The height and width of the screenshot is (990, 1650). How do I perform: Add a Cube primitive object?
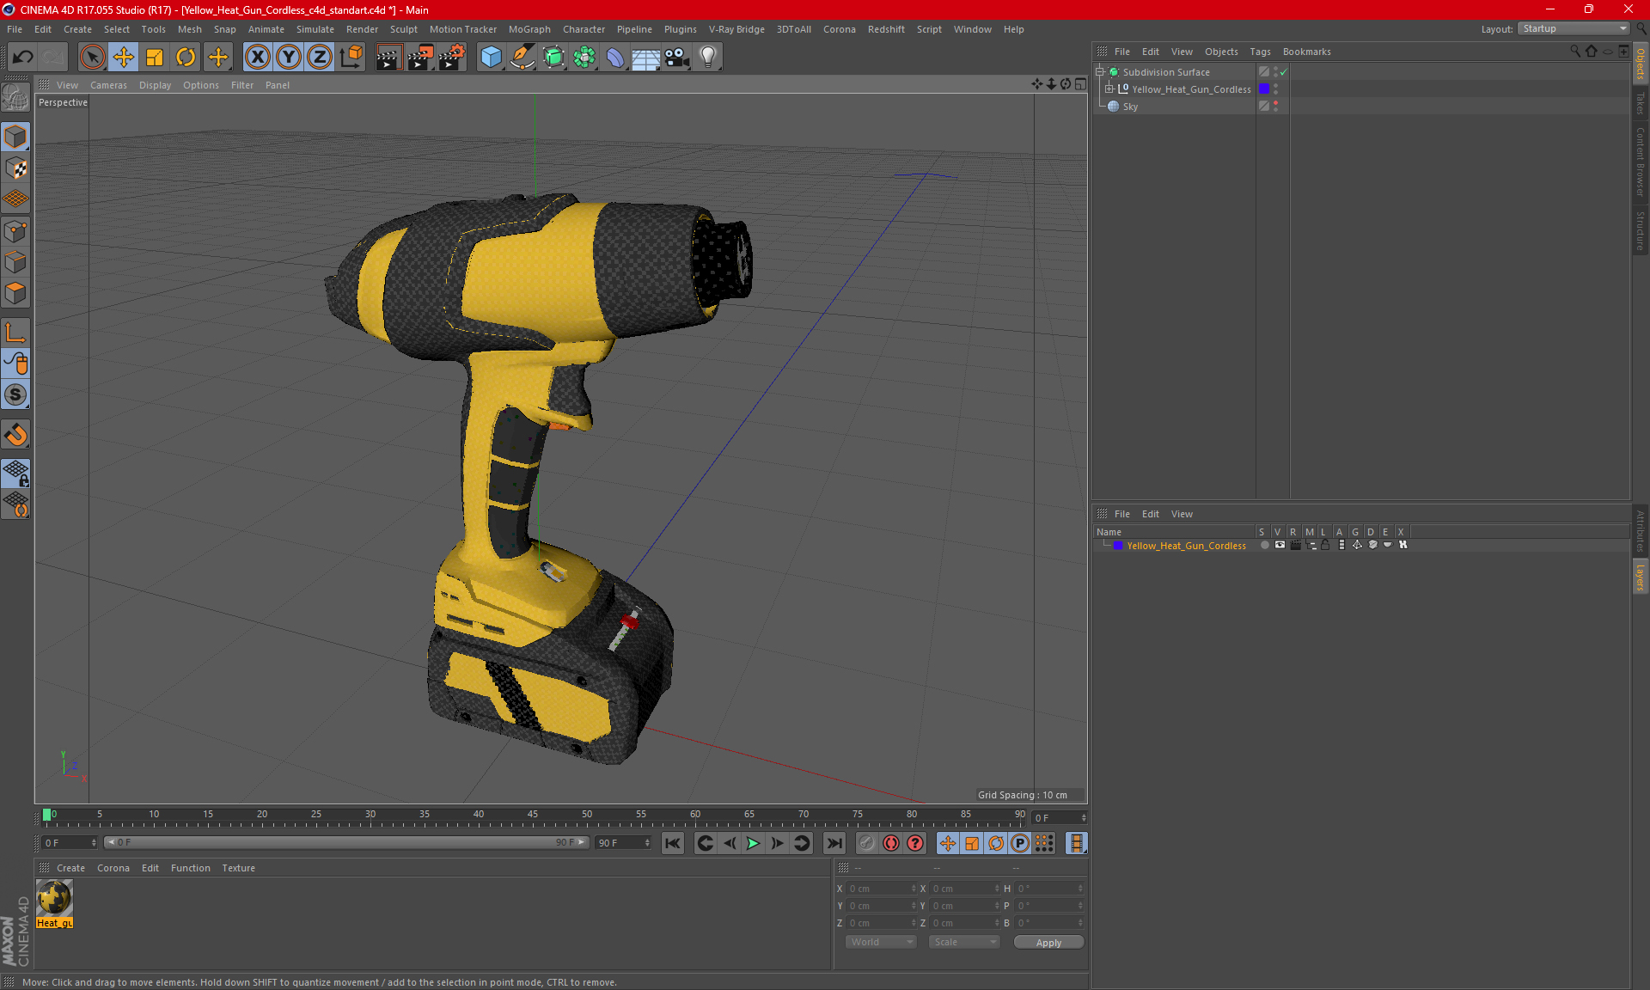[x=491, y=57]
